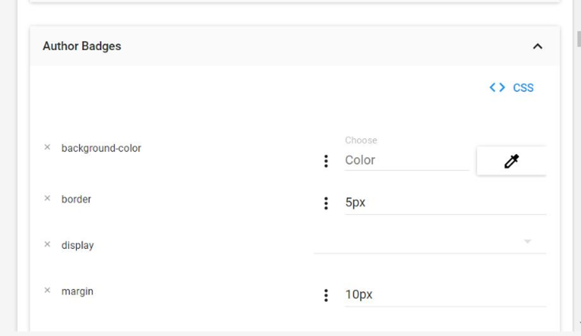This screenshot has width=581, height=336.
Task: Select the margin property label
Action: click(77, 292)
